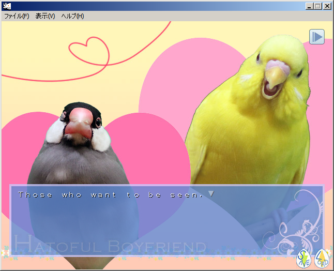Click the Save egg icon

(x=303, y=259)
